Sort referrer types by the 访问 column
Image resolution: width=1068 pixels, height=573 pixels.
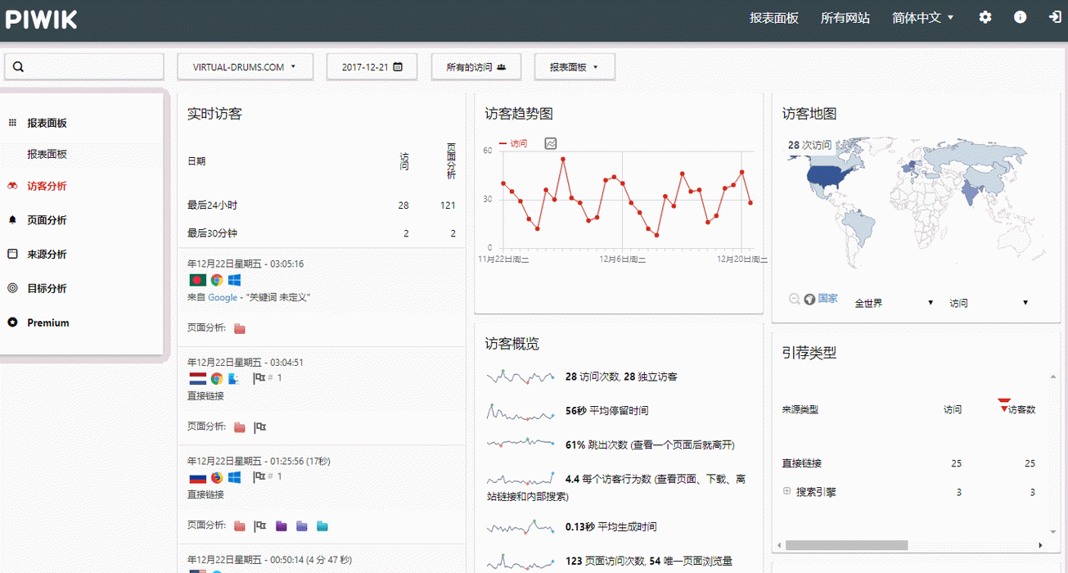[x=952, y=409]
